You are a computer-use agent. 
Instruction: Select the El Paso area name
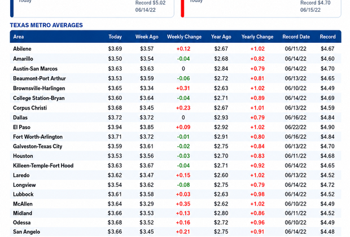tap(21, 127)
